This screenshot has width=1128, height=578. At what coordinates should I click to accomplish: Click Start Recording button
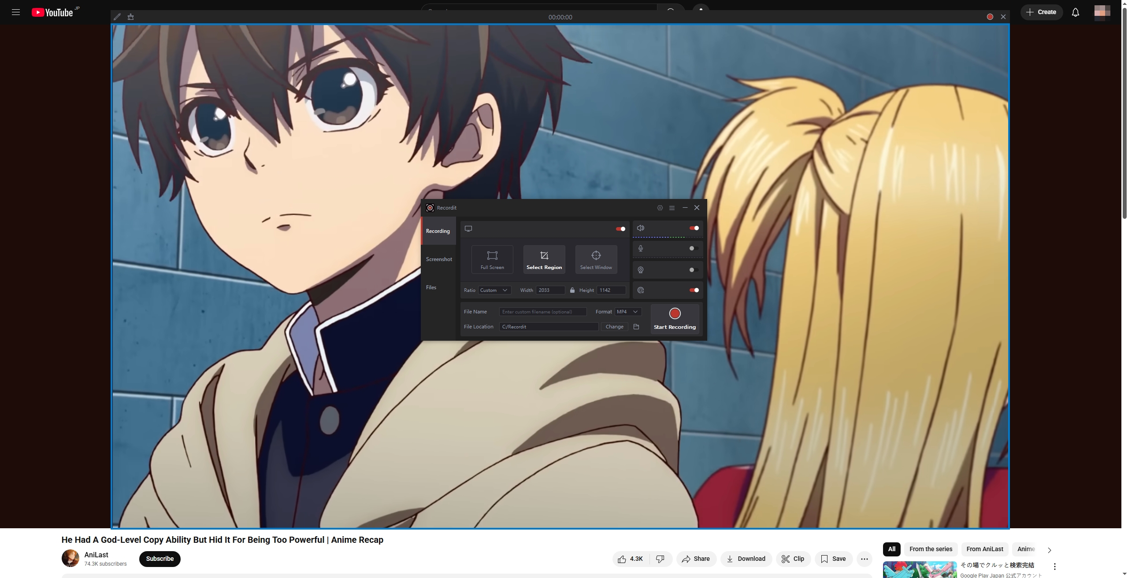(675, 319)
